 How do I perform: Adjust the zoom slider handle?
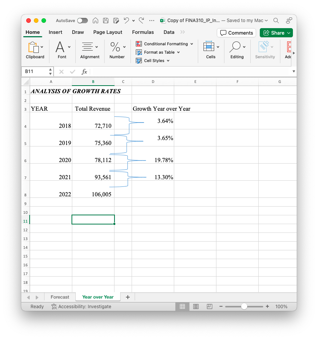(244, 306)
